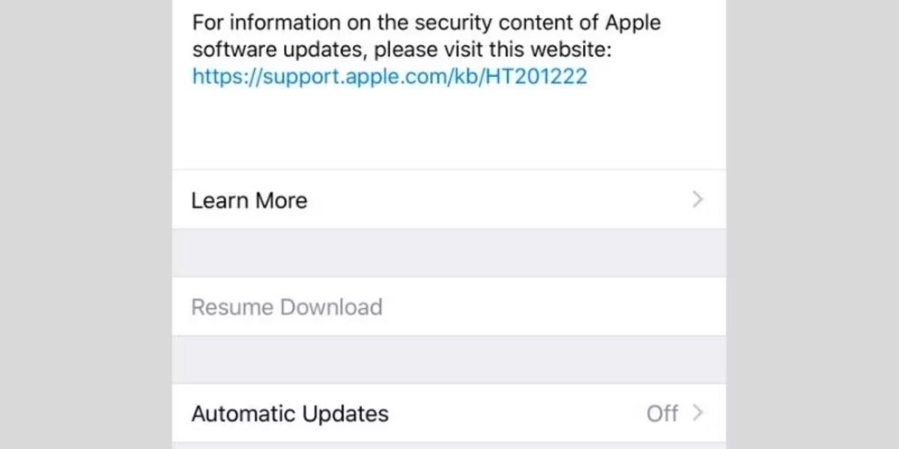Click the gray margin left of the phone screen
Image resolution: width=899 pixels, height=449 pixels.
(86, 224)
